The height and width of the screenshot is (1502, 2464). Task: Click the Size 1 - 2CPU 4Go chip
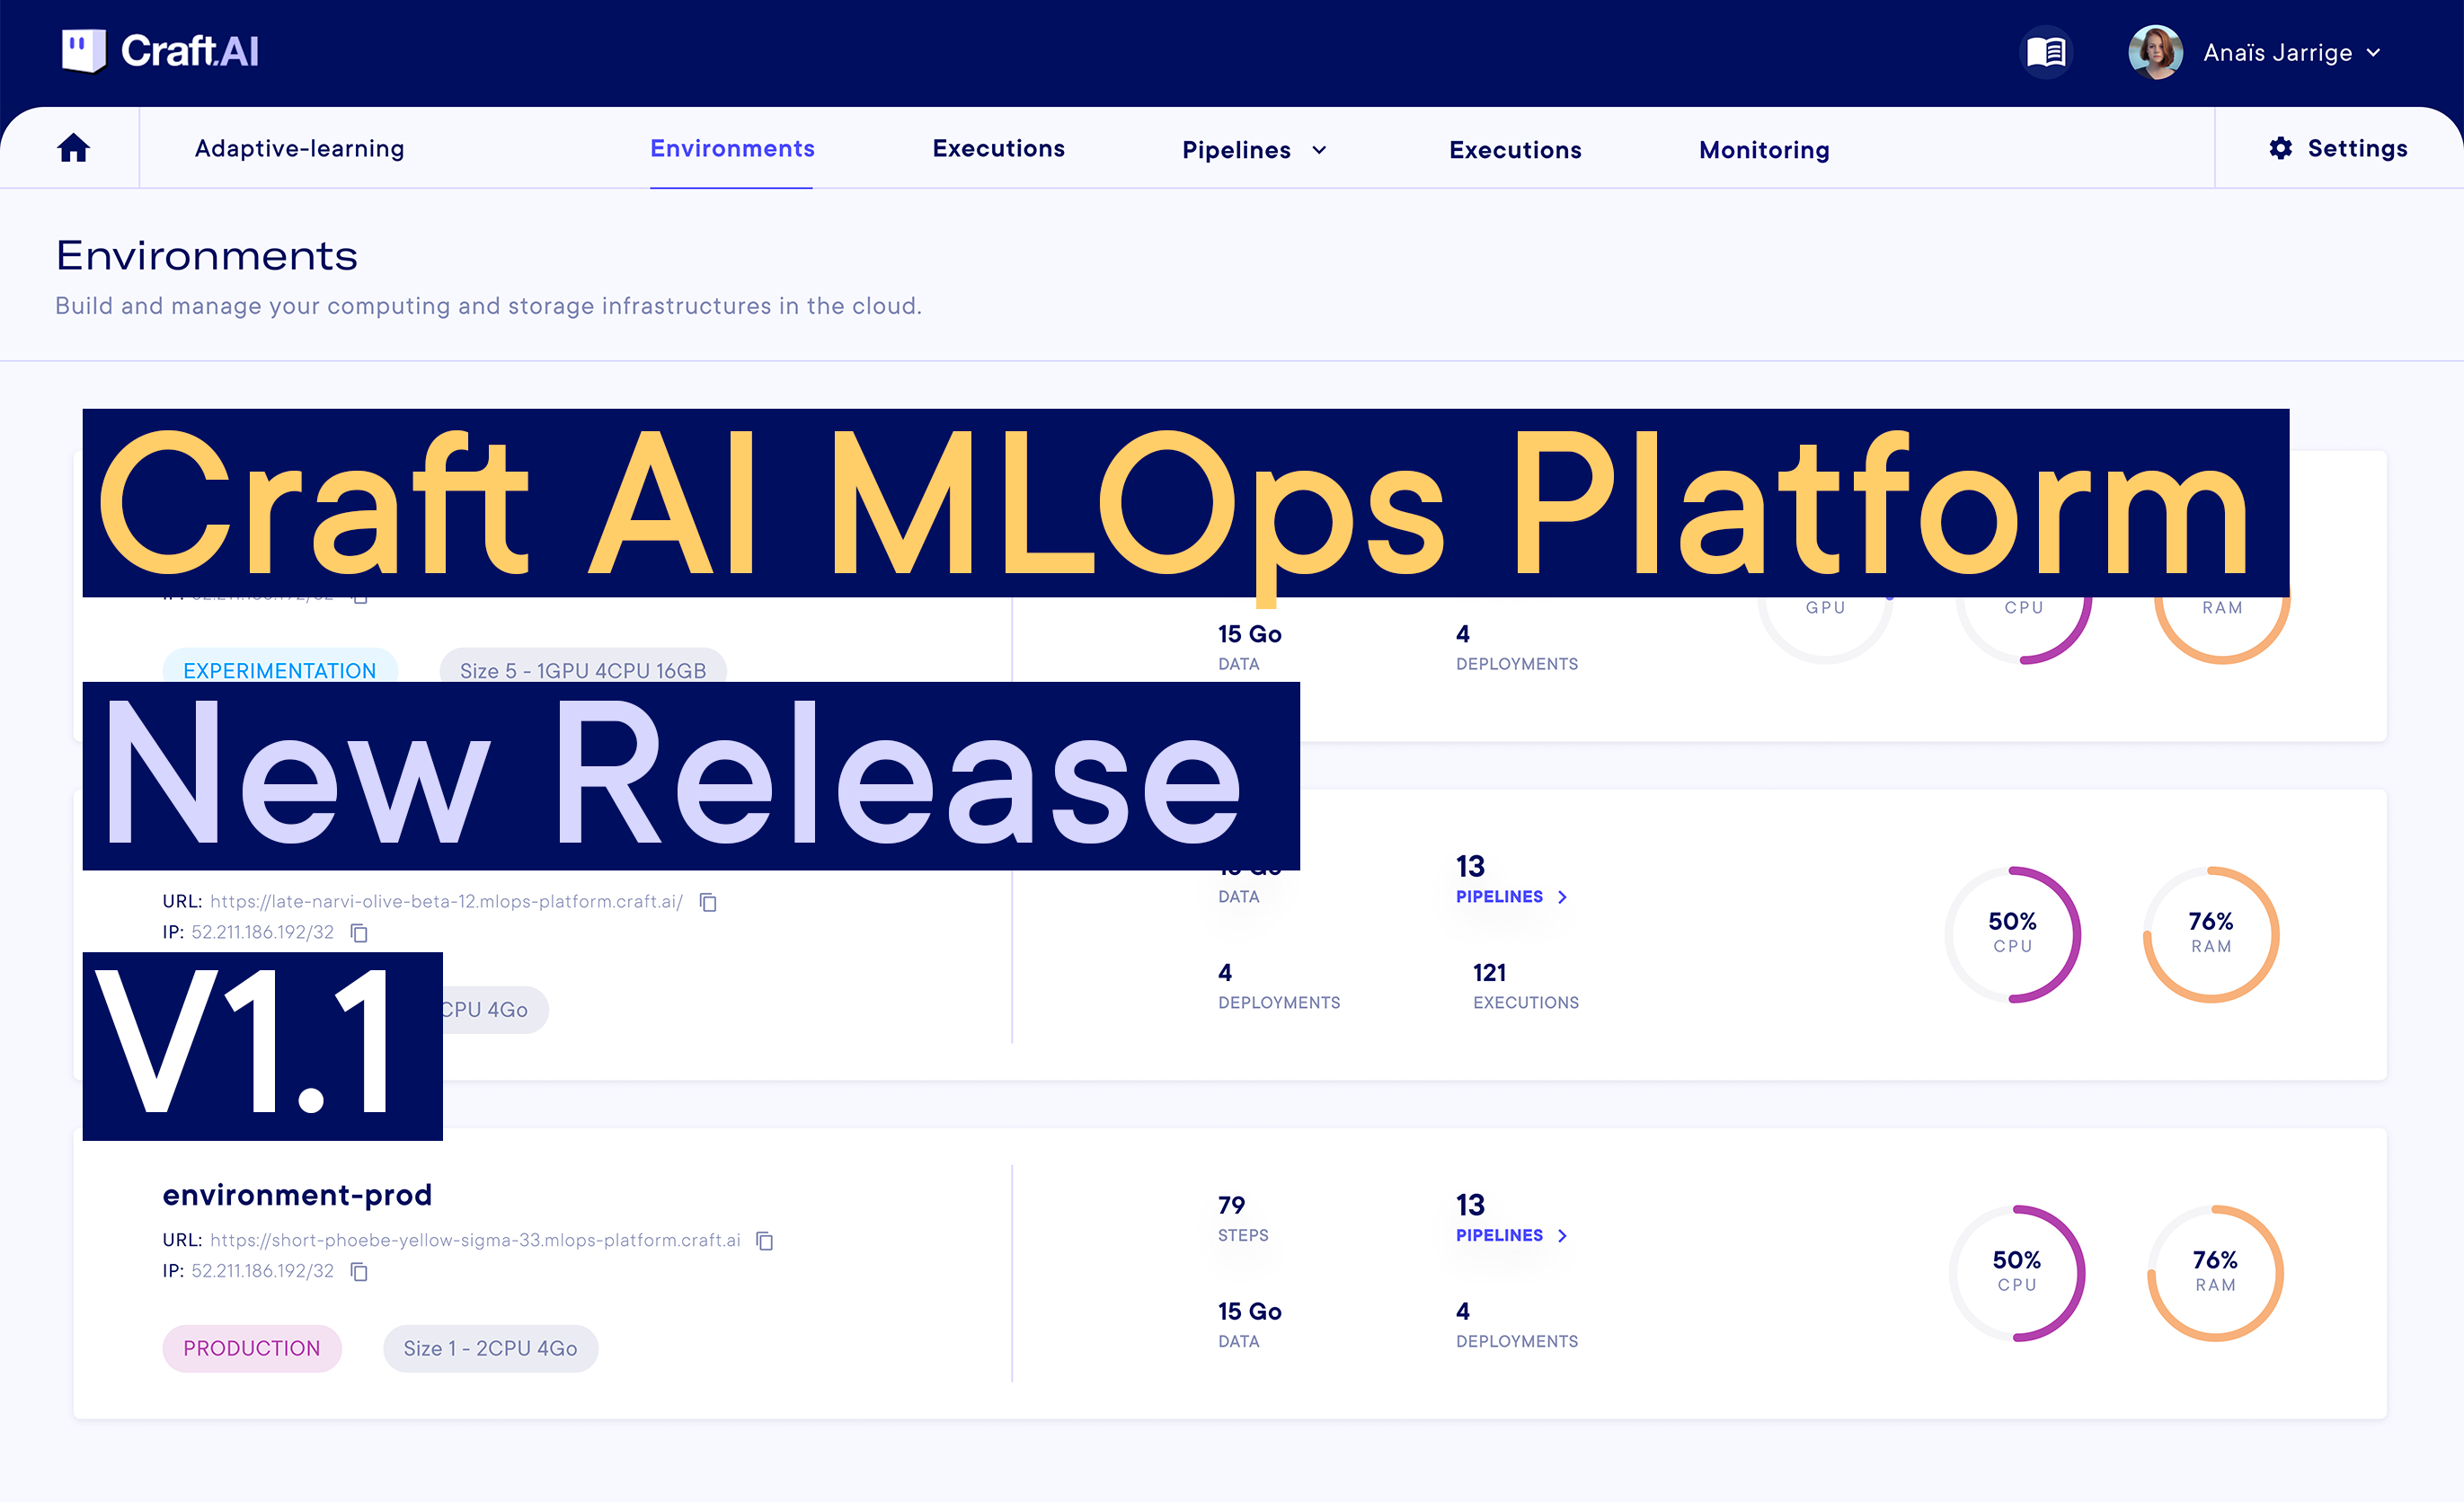coord(489,1348)
